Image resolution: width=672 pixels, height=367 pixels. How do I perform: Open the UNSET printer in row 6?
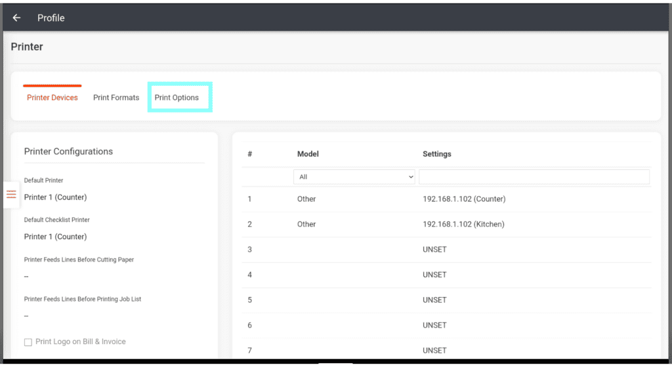(x=434, y=325)
